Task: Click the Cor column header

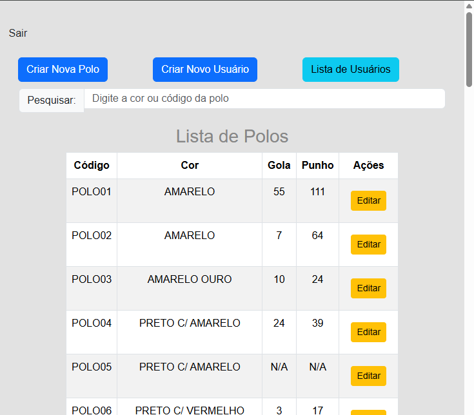Action: [x=190, y=166]
